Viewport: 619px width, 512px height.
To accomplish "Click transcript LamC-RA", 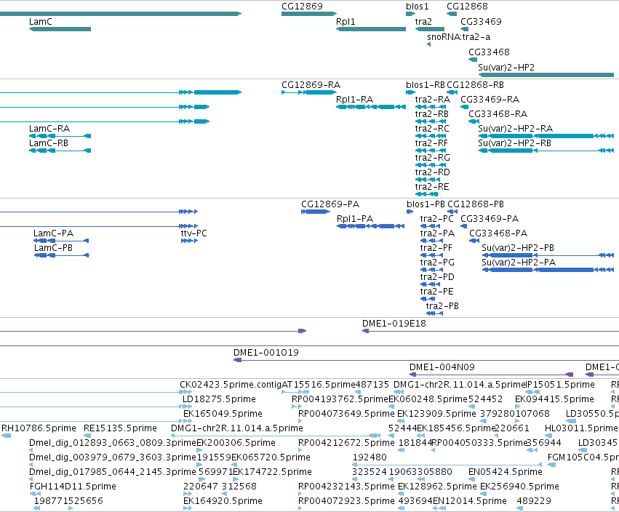I will coord(60,136).
